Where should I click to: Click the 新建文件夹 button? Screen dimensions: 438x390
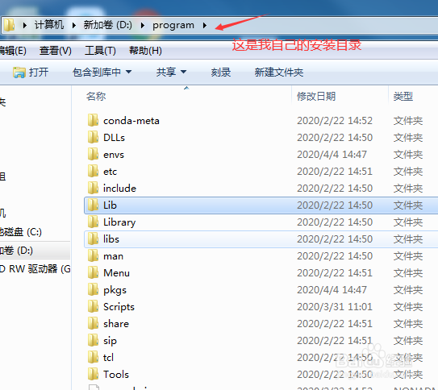click(279, 73)
